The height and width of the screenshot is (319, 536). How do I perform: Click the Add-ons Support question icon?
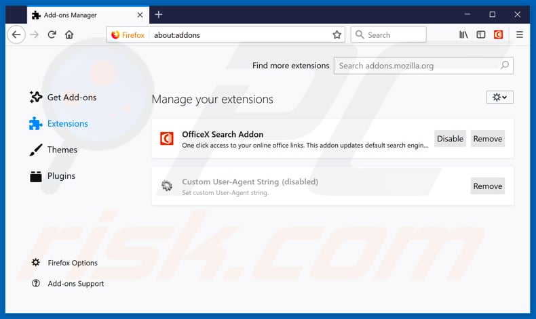point(35,283)
